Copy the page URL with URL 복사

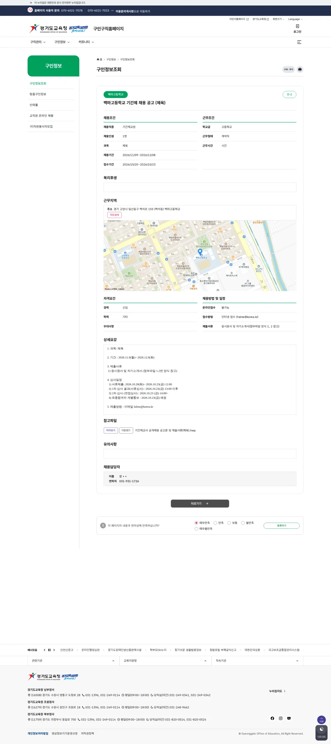(288, 70)
